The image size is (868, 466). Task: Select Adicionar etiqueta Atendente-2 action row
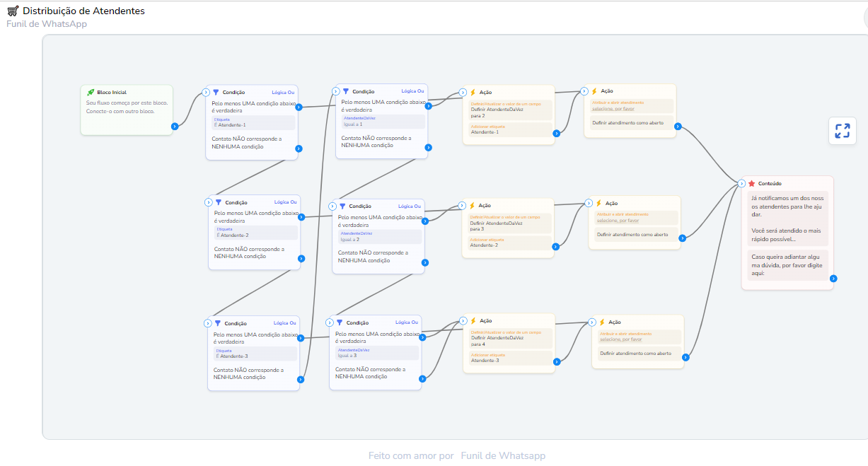tap(509, 243)
